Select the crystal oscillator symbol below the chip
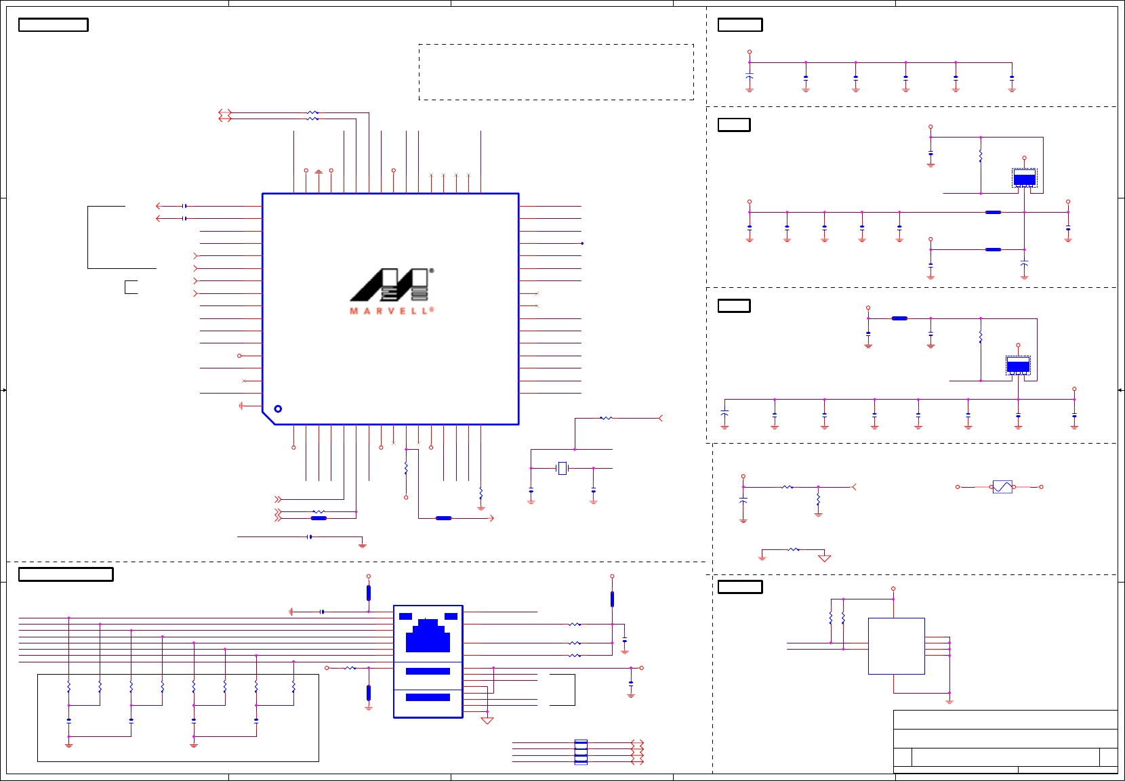Screen dimensions: 1125x781 562,468
